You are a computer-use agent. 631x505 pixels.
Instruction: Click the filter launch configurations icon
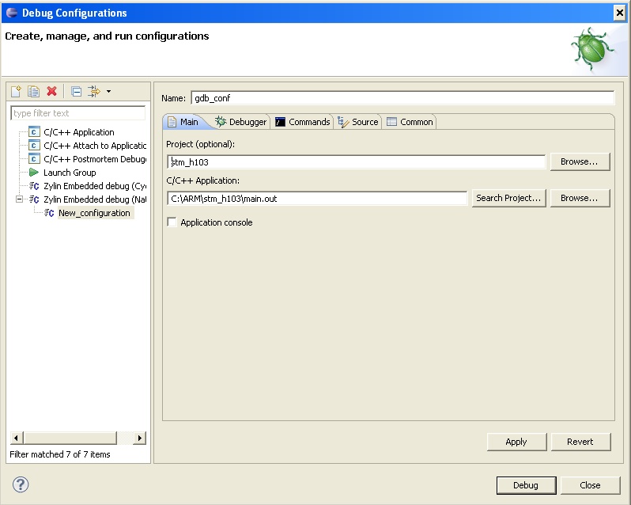93,92
